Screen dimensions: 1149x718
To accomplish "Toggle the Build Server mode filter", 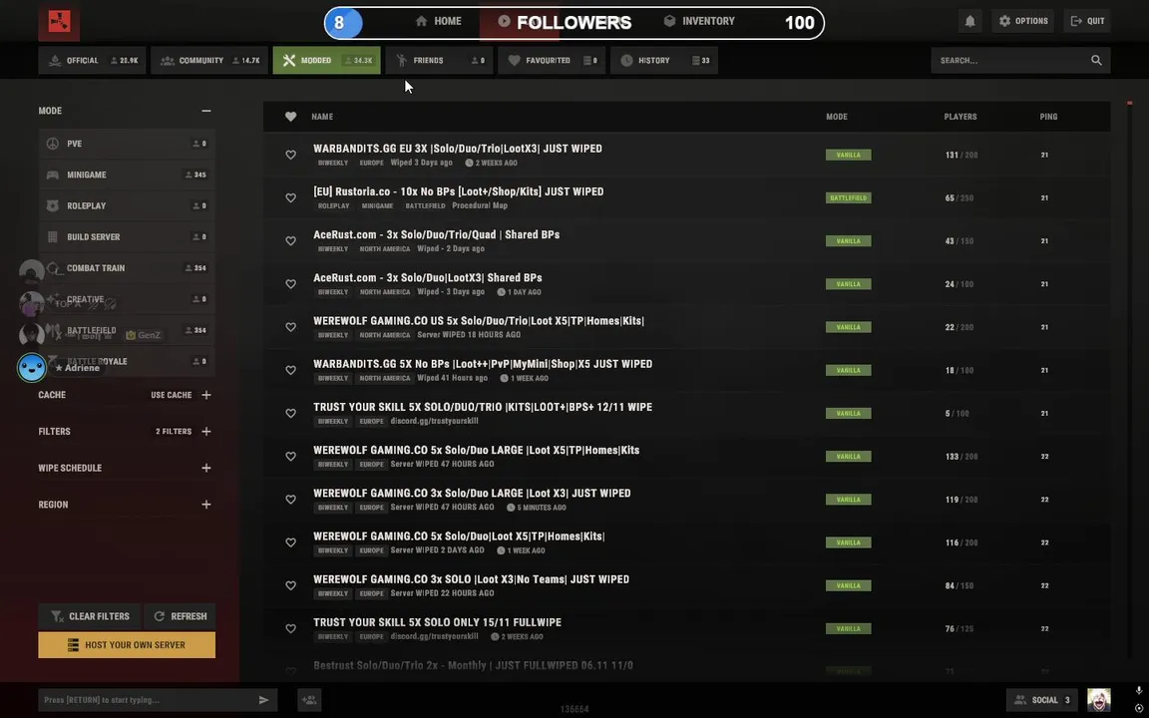I will coord(127,236).
